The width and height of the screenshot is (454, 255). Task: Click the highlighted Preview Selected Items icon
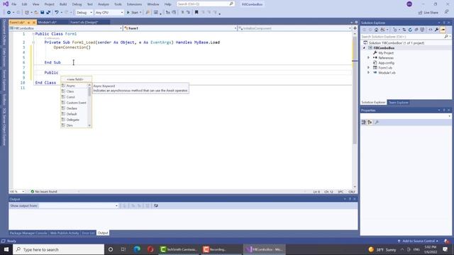click(443, 30)
